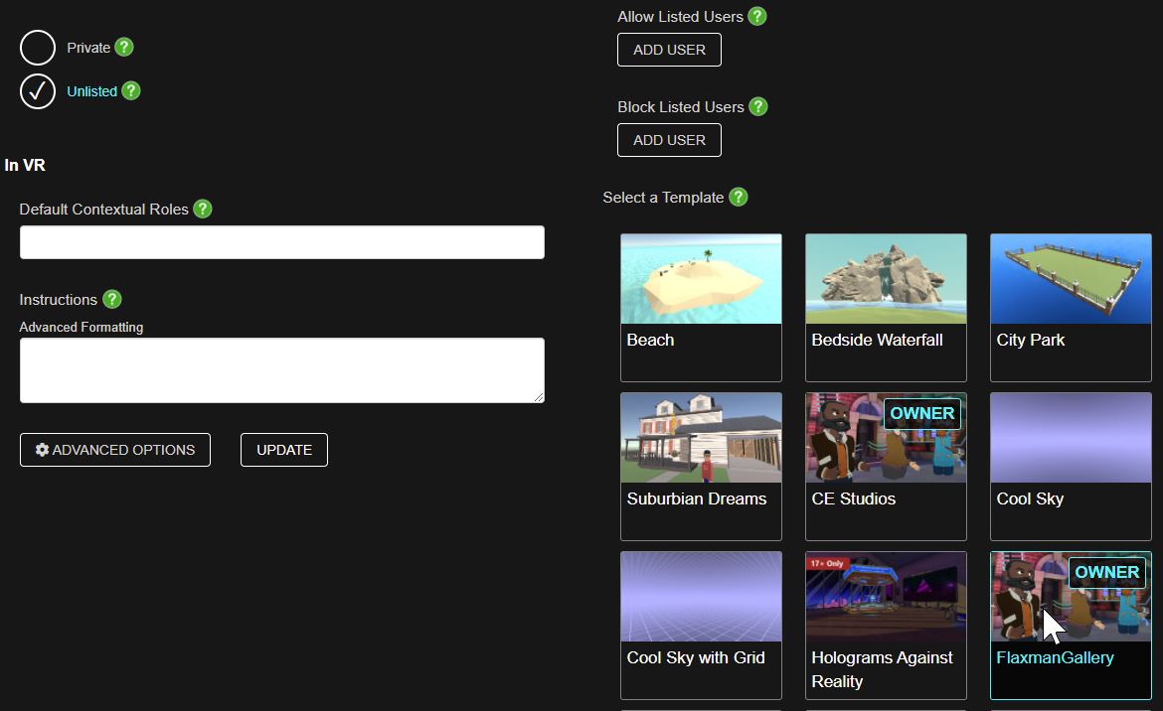Select the Private radio option
This screenshot has height=711, width=1163.
click(x=38, y=48)
